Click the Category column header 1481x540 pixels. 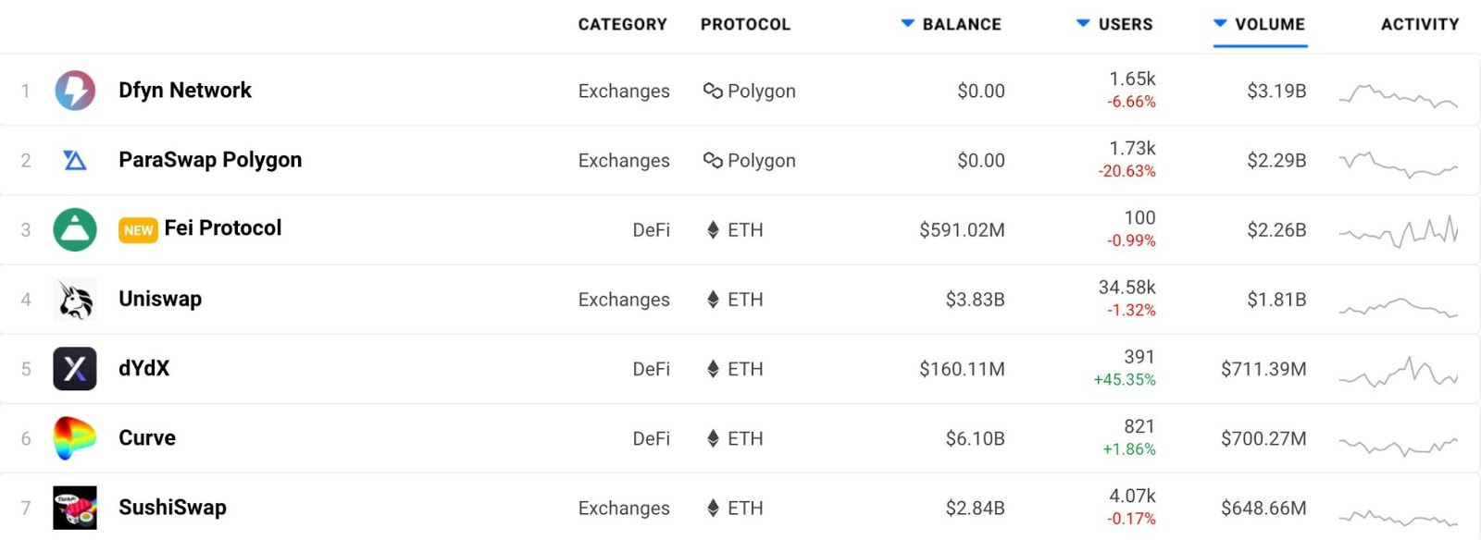click(x=622, y=24)
